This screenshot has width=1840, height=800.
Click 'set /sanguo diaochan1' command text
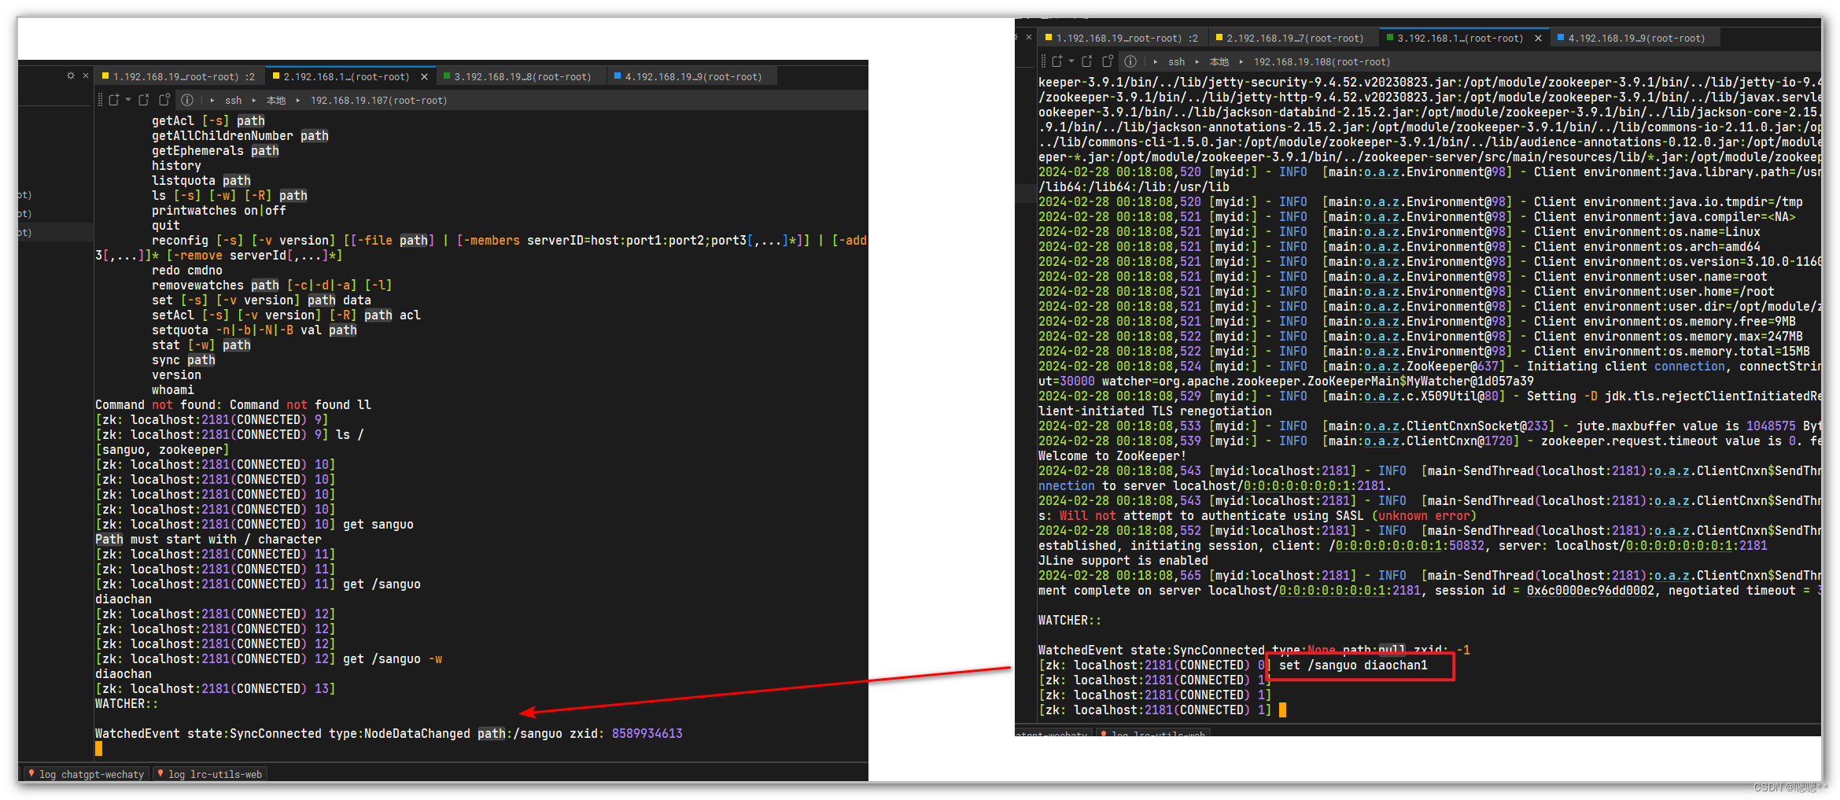click(x=1353, y=665)
